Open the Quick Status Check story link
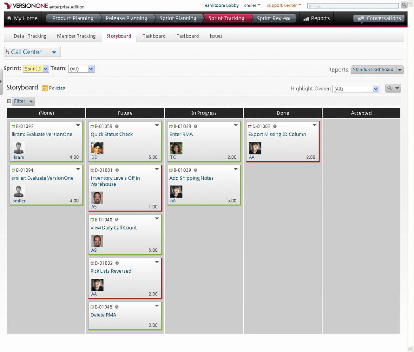This screenshot has height=352, width=414. click(112, 134)
